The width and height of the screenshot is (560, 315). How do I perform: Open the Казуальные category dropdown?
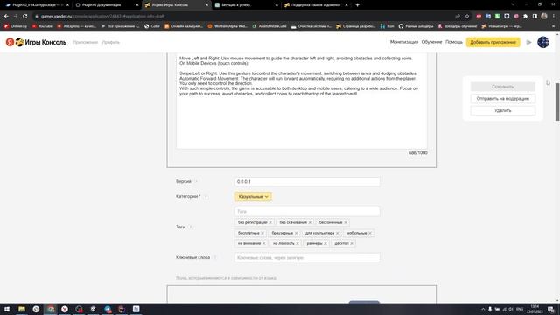coord(253,196)
